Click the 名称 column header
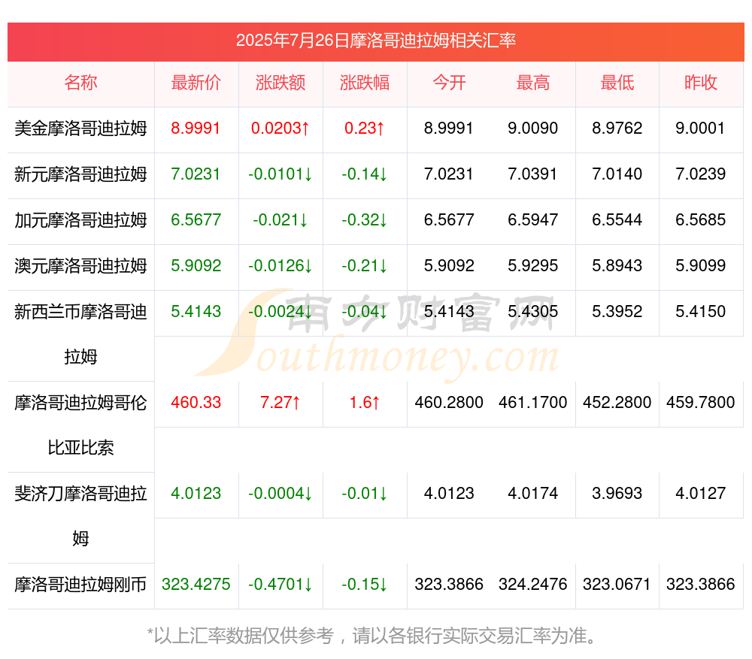This screenshot has height=659, width=752. (x=80, y=83)
